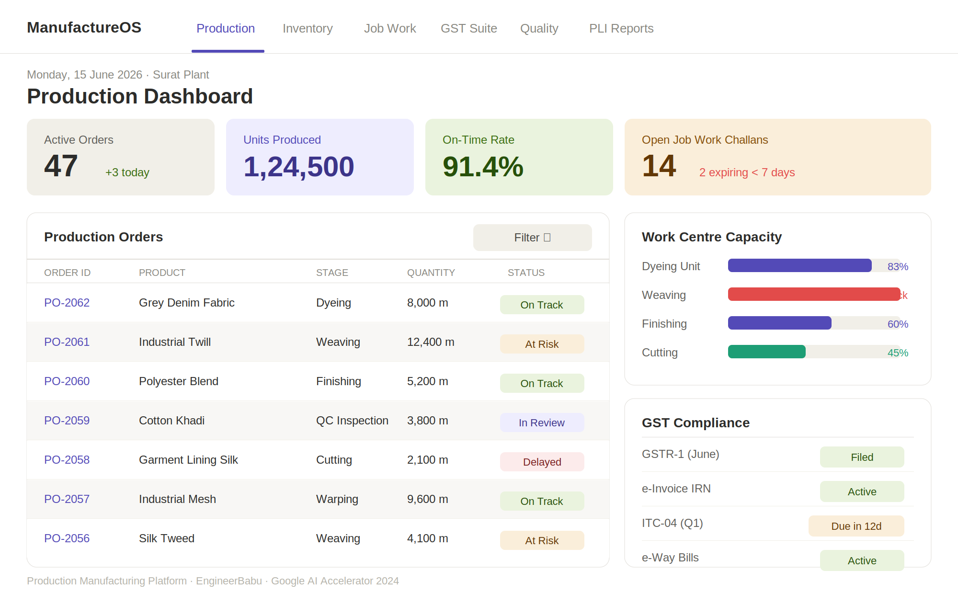Click the red Weaving capacity bar

[x=814, y=294]
